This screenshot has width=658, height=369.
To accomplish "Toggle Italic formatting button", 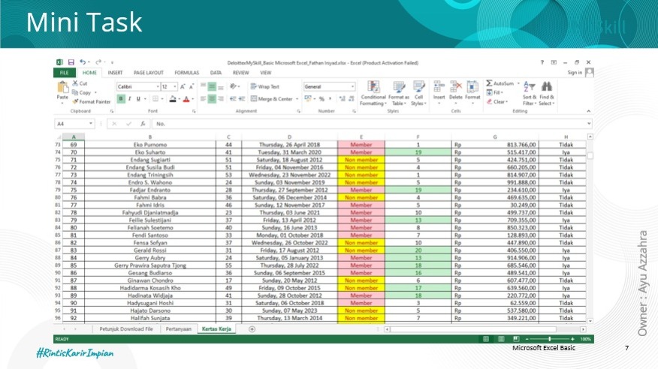I will pyautogui.click(x=130, y=99).
